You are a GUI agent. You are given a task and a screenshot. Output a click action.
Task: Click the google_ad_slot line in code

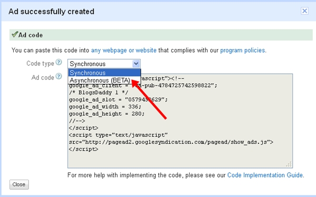(x=118, y=100)
